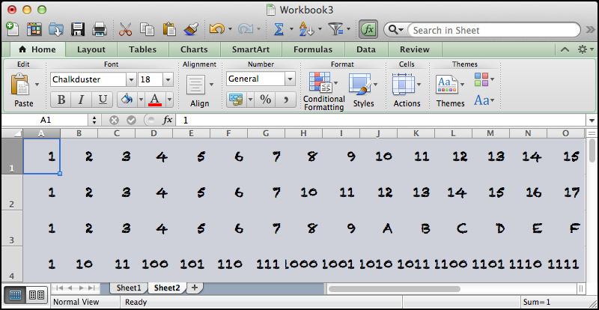Open the General number format dropdown

tap(289, 79)
